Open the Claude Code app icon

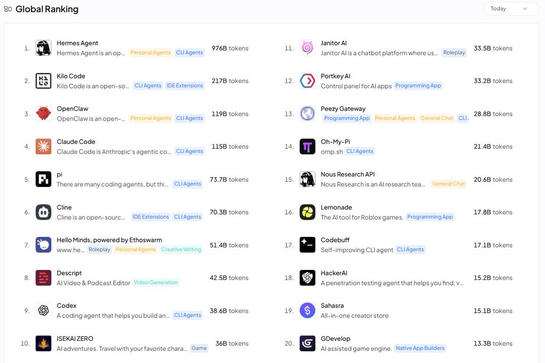click(x=44, y=147)
